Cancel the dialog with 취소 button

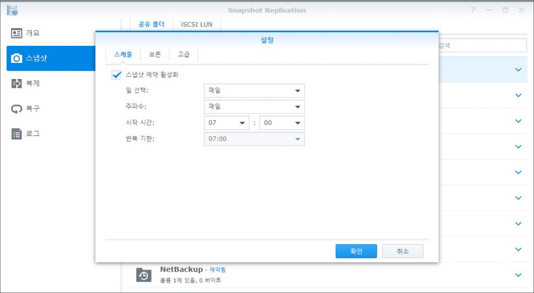tap(403, 251)
